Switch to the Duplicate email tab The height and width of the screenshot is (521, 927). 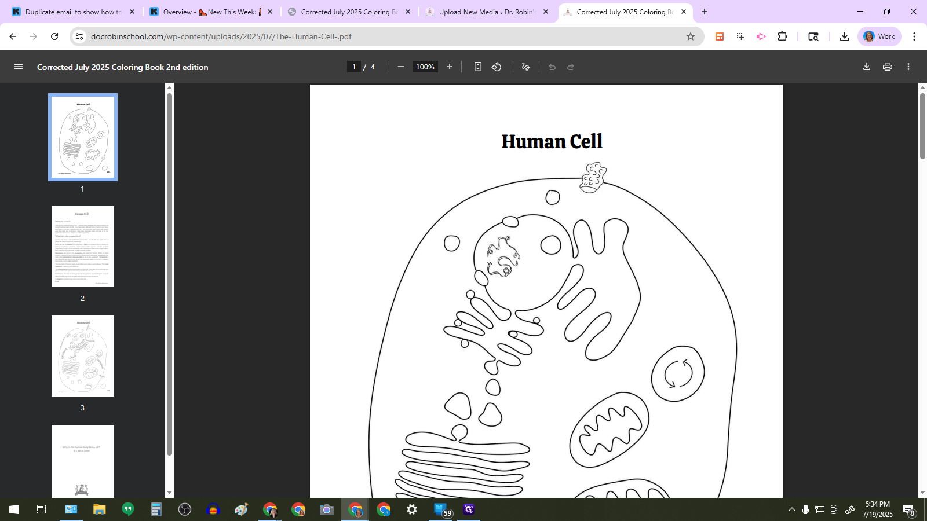pyautogui.click(x=72, y=12)
